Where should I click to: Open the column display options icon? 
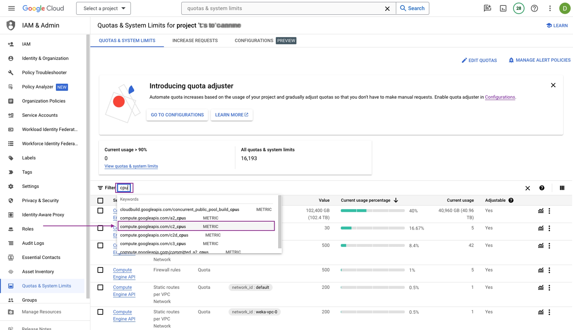pyautogui.click(x=562, y=188)
